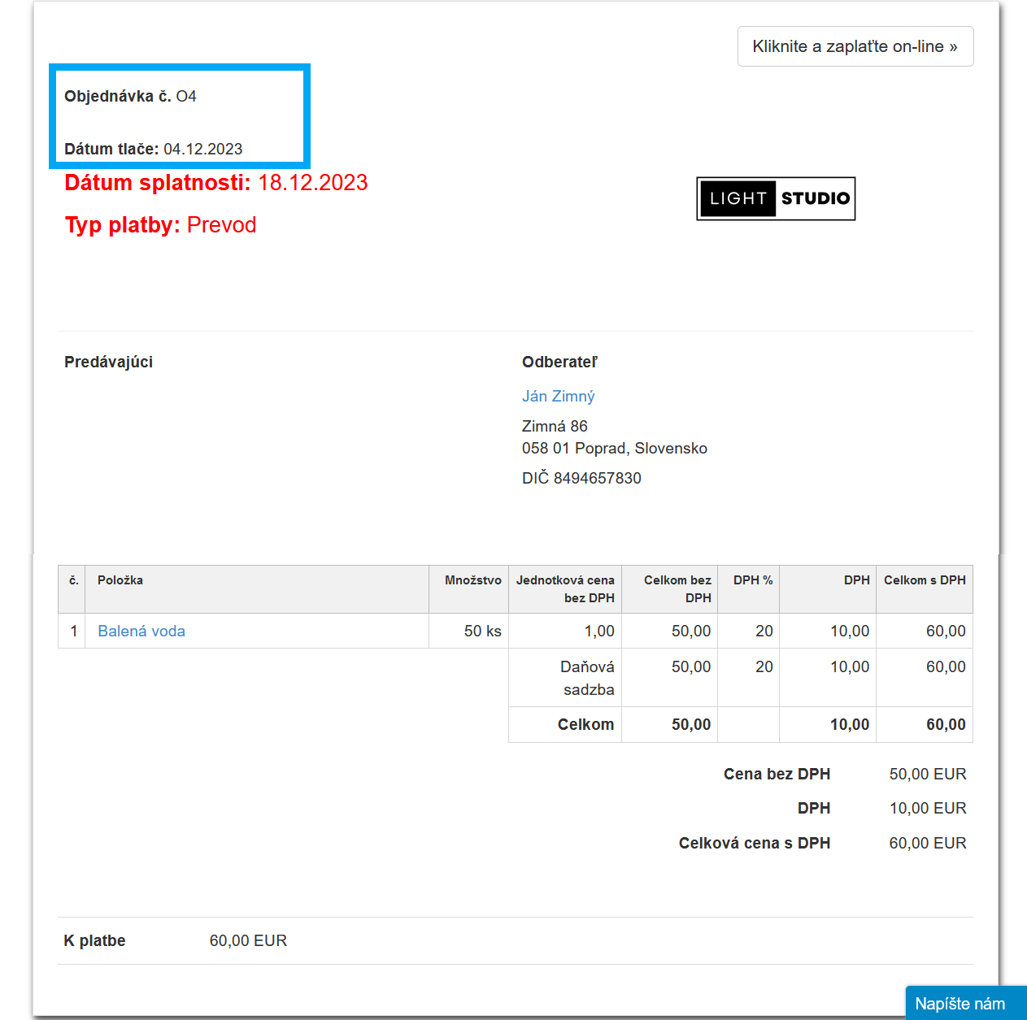This screenshot has width=1027, height=1020.
Task: Click the 'Kliknite a zaplaťte on-line' button
Action: [855, 46]
